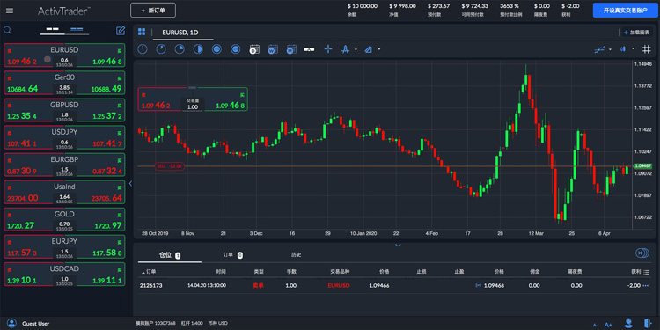The width and height of the screenshot is (660, 330).
Task: Edit the chart trade volume 1.00 field
Action: [x=193, y=107]
